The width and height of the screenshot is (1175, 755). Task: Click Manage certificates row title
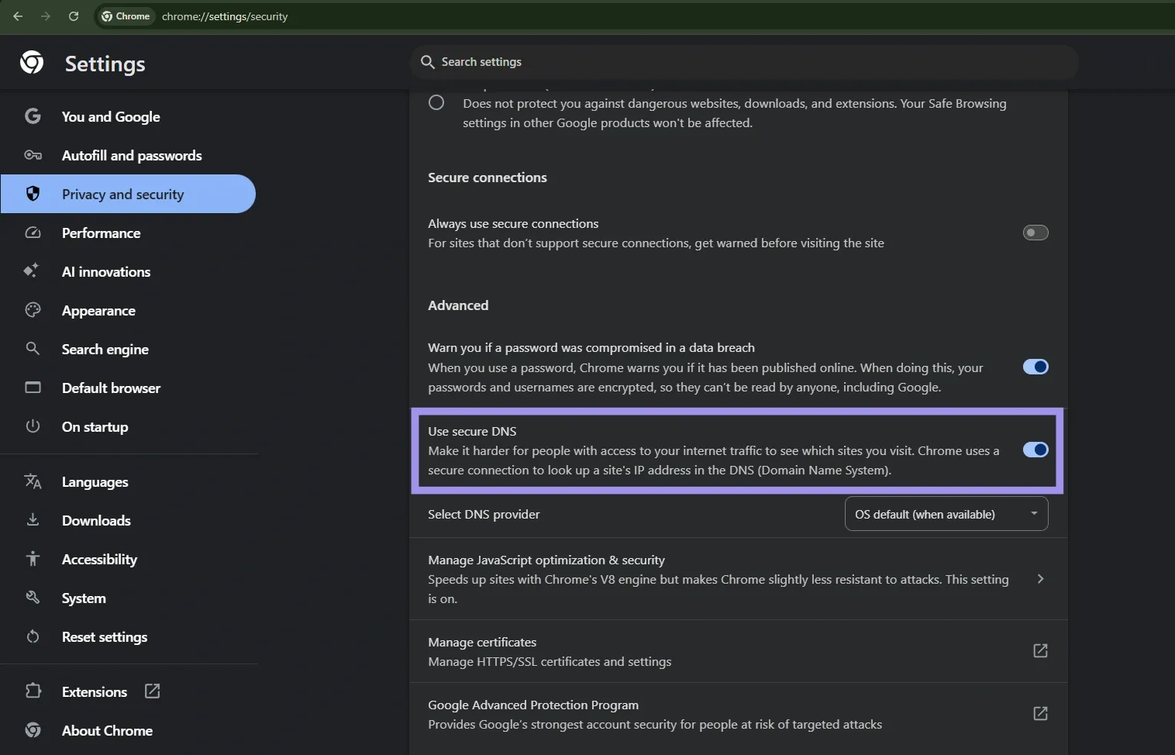(482, 642)
